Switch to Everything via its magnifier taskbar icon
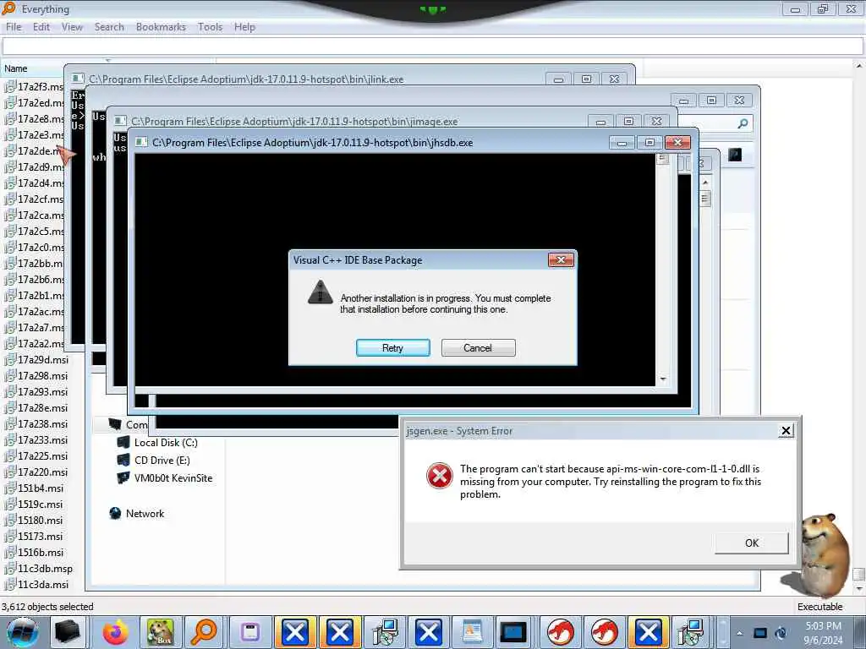 coord(204,632)
